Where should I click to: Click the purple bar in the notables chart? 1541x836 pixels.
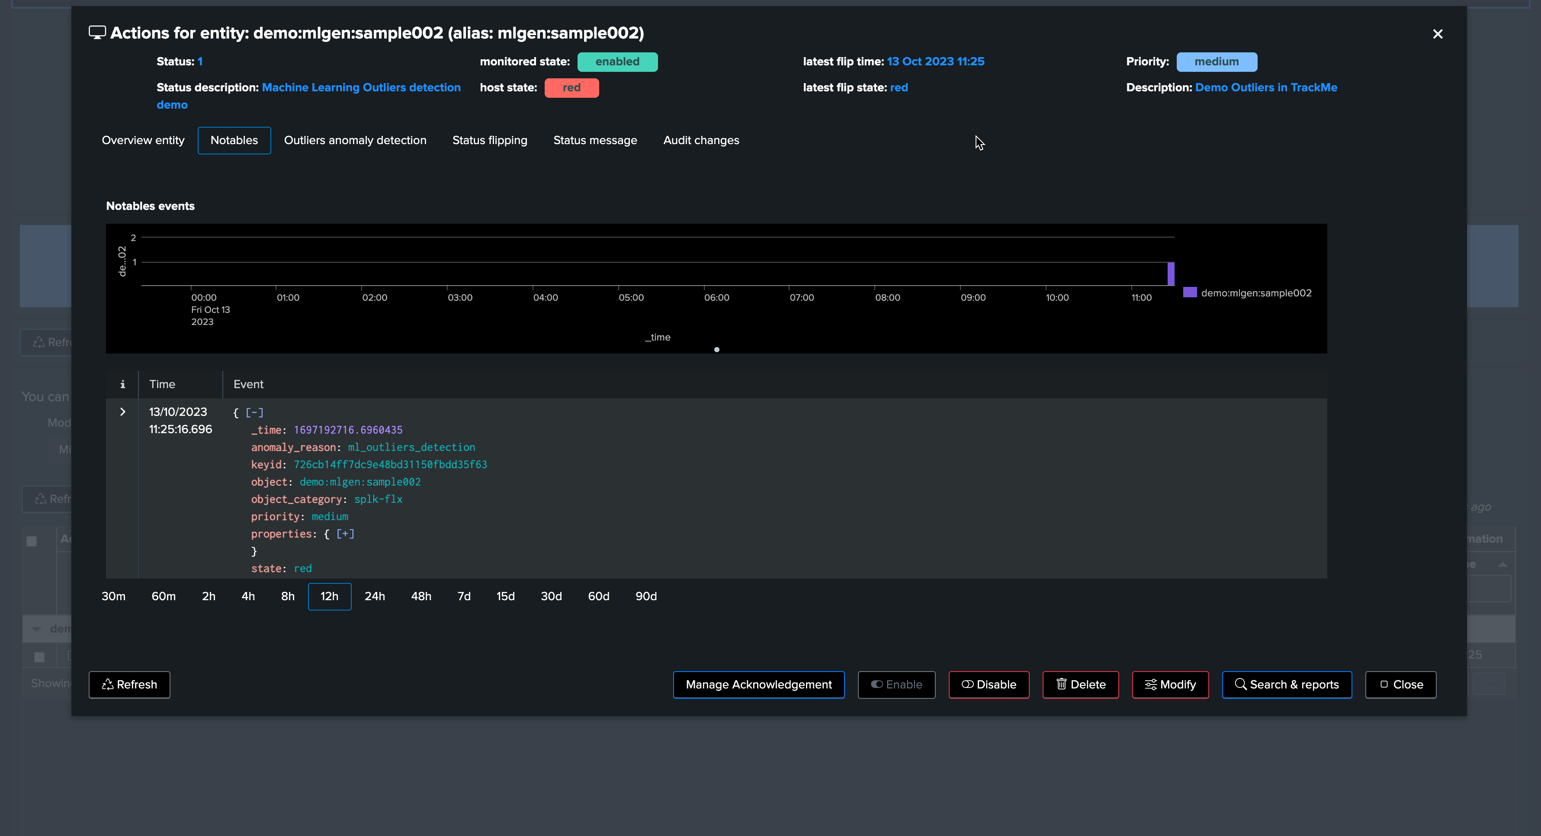click(1171, 273)
